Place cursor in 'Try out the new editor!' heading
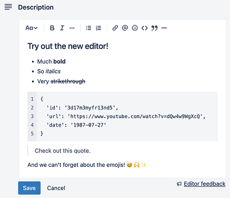Screen dimensions: 230x198 tap(68, 46)
